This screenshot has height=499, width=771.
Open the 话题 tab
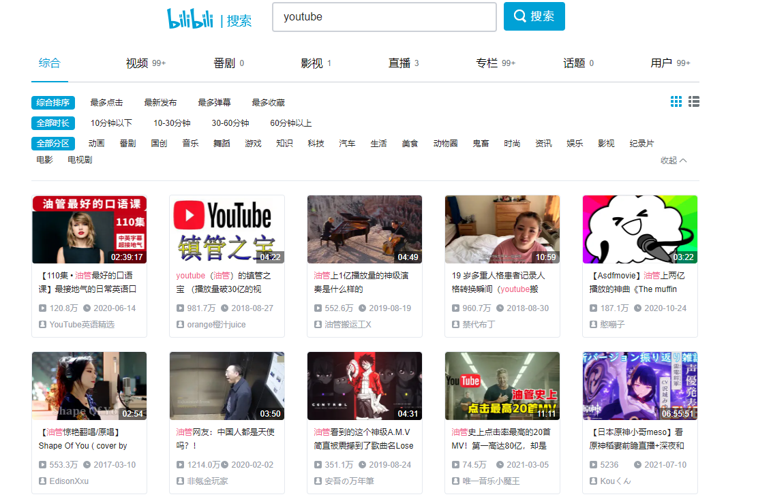point(578,63)
